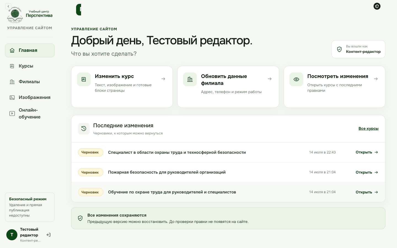Click course title Обучение по охране труда для руководителей
Image resolution: width=397 pixels, height=248 pixels.
click(172, 192)
